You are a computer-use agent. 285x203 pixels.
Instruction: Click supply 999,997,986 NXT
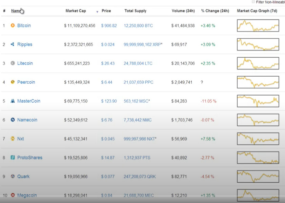coord(140,139)
